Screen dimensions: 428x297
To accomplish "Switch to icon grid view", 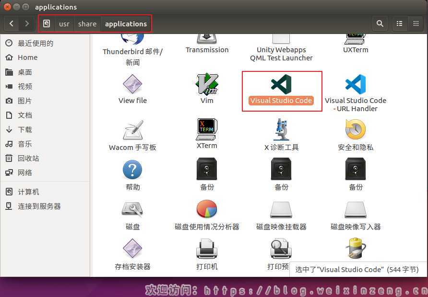I will point(416,23).
